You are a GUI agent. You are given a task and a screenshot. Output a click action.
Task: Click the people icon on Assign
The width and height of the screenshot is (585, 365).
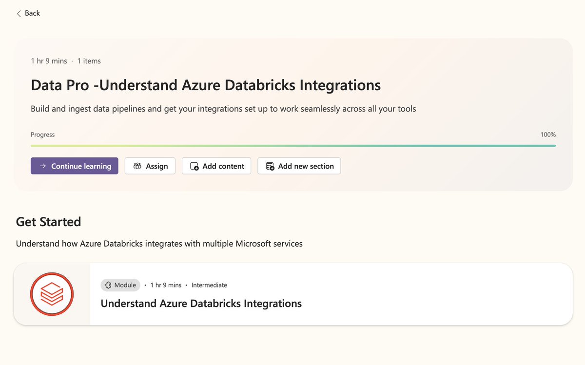[x=137, y=166]
